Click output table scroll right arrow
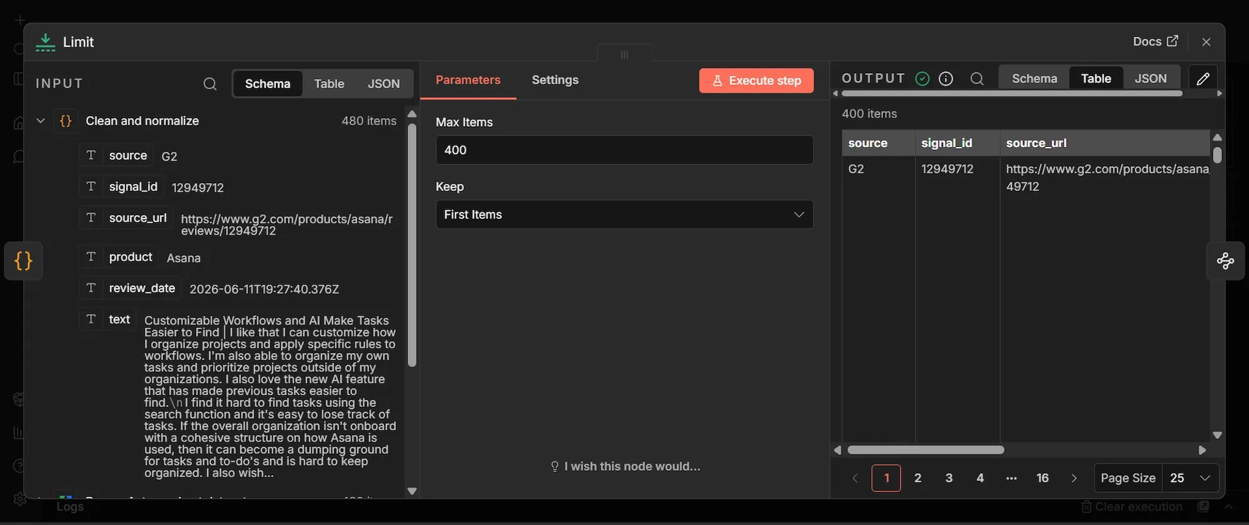Viewport: 1249px width, 525px height. coord(1202,450)
